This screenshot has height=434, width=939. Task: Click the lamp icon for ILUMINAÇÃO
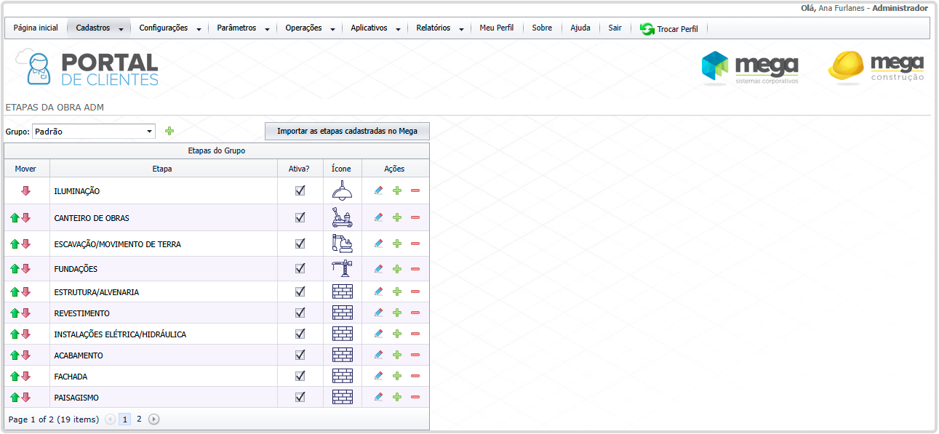(x=342, y=190)
